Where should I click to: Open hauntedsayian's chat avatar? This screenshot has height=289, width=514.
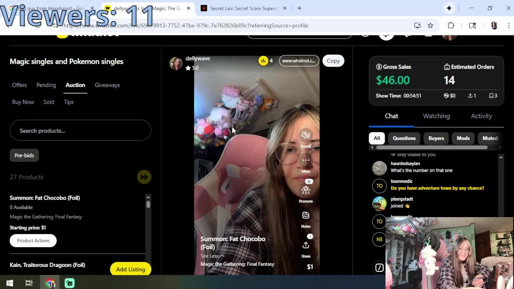(379, 168)
